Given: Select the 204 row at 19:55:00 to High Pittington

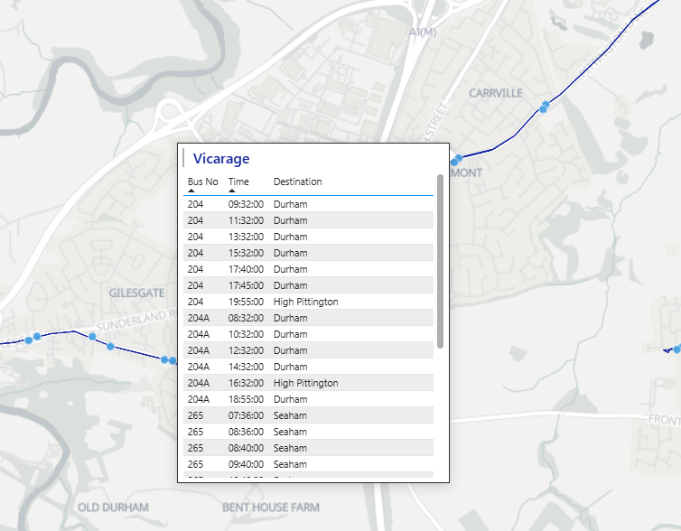Looking at the screenshot, I should [307, 302].
